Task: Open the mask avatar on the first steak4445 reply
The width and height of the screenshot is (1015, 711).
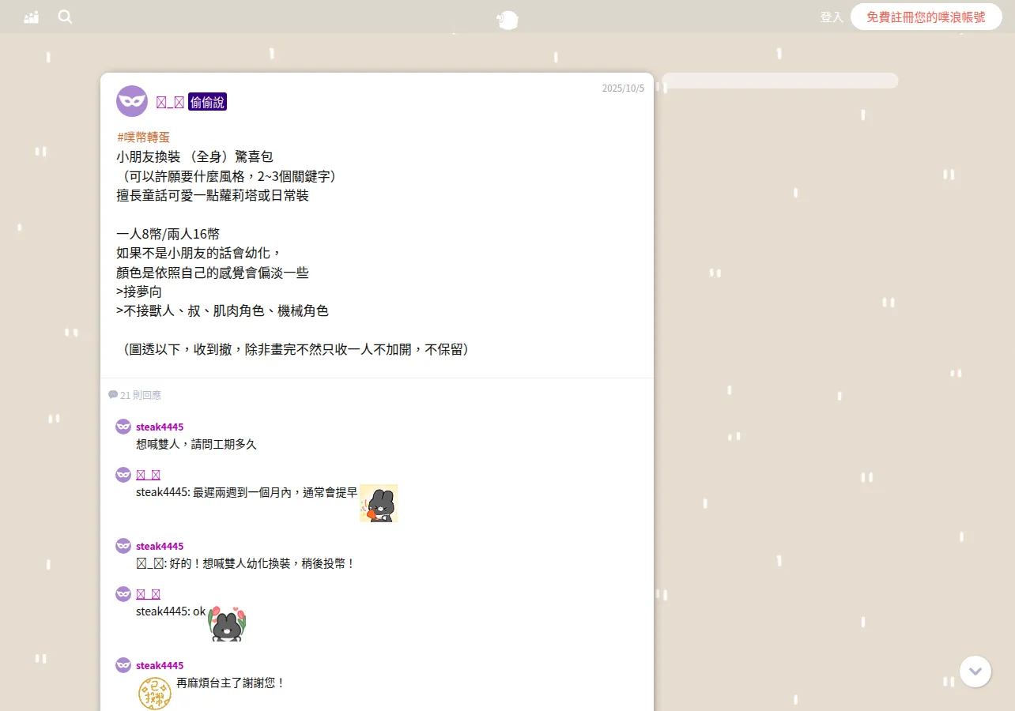Action: (x=123, y=427)
